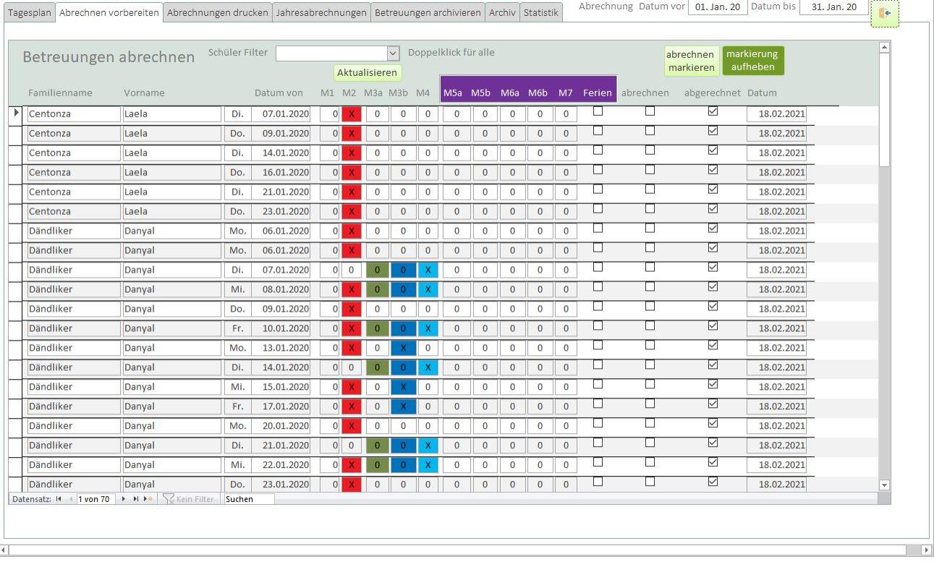
Task: Click red M2 cell for Centonza 07.01.2020
Action: tap(351, 114)
